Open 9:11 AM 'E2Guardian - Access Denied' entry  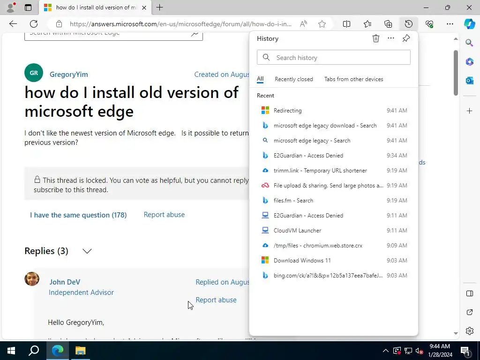tap(334, 216)
